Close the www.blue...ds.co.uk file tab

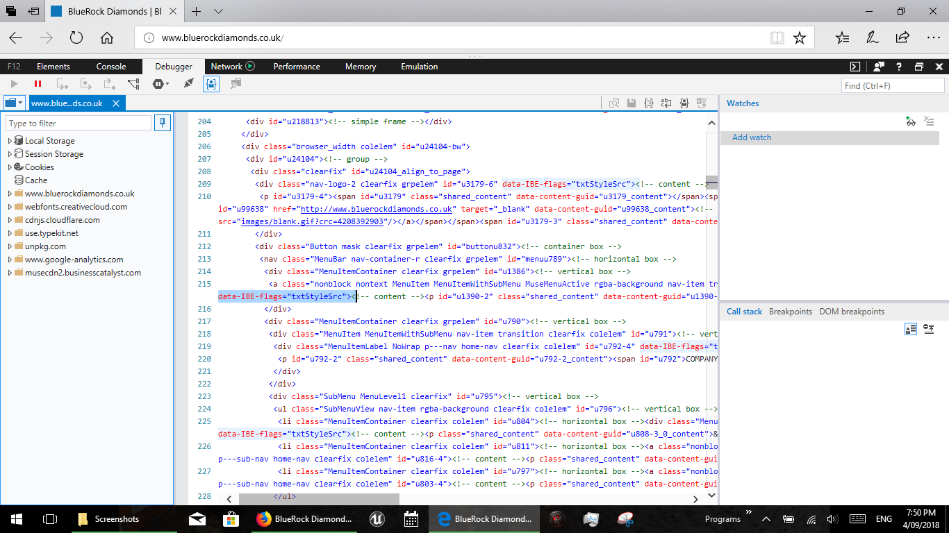click(116, 103)
